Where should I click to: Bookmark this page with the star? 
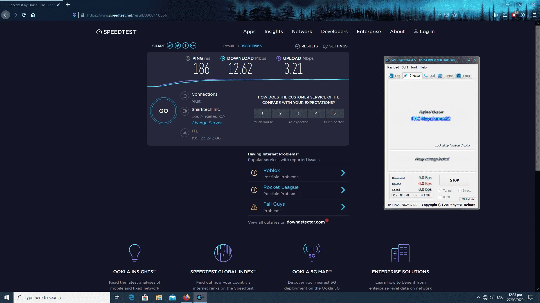pos(455,15)
